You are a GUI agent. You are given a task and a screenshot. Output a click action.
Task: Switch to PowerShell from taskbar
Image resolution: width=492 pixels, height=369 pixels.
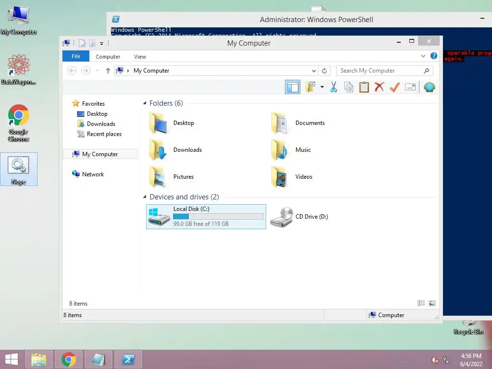128,359
